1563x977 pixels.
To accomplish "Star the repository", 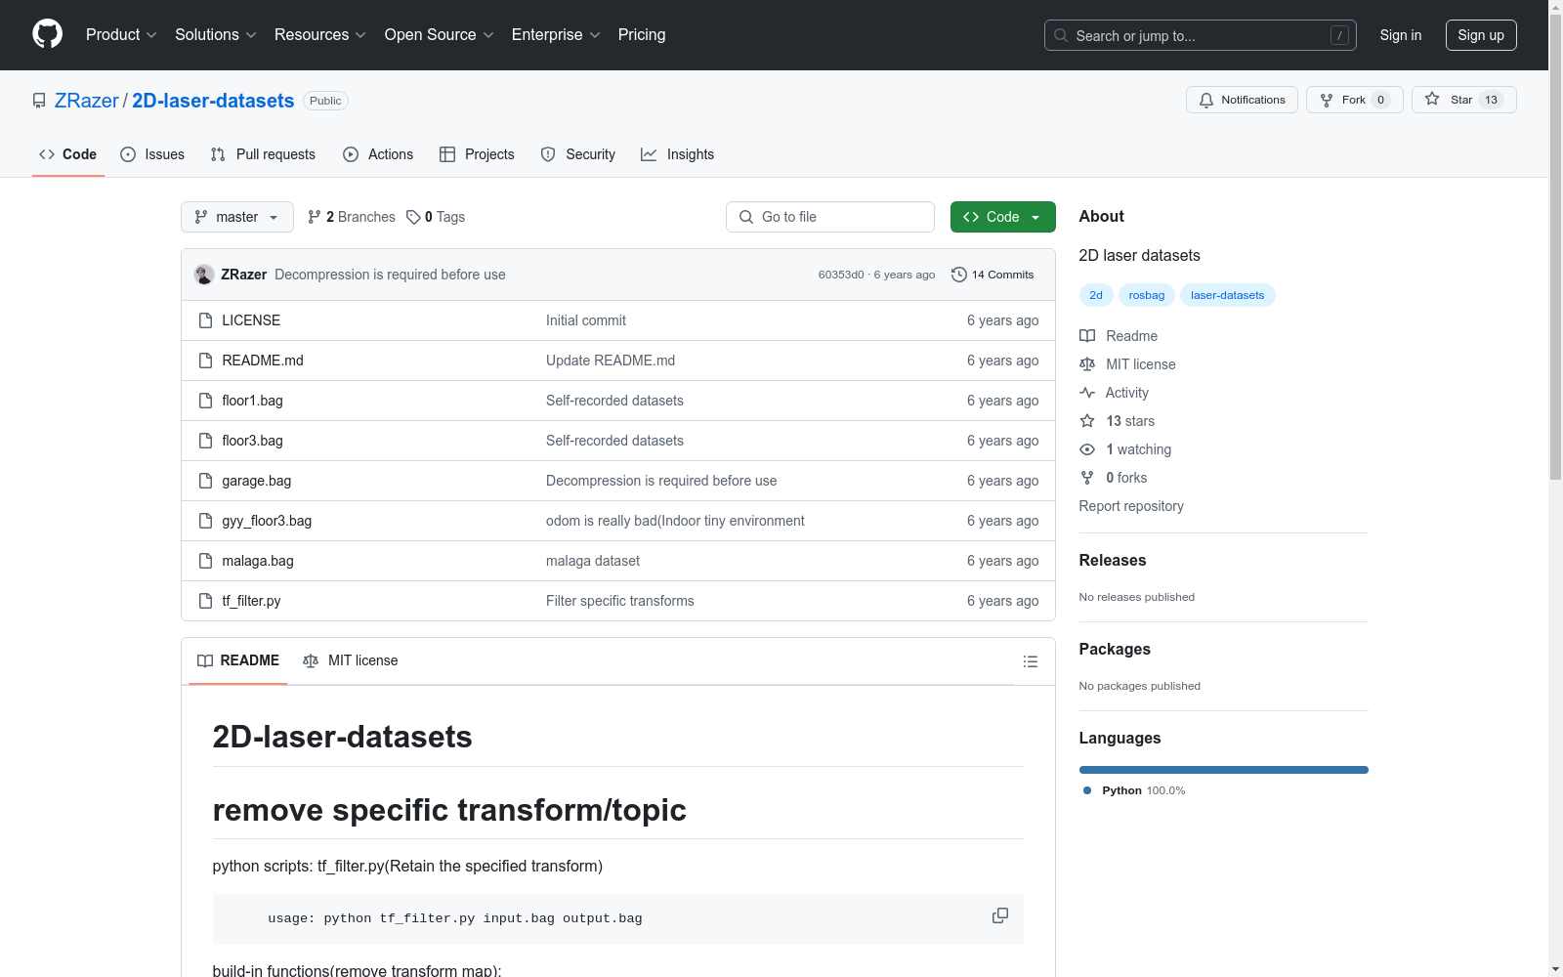I will (x=1463, y=100).
